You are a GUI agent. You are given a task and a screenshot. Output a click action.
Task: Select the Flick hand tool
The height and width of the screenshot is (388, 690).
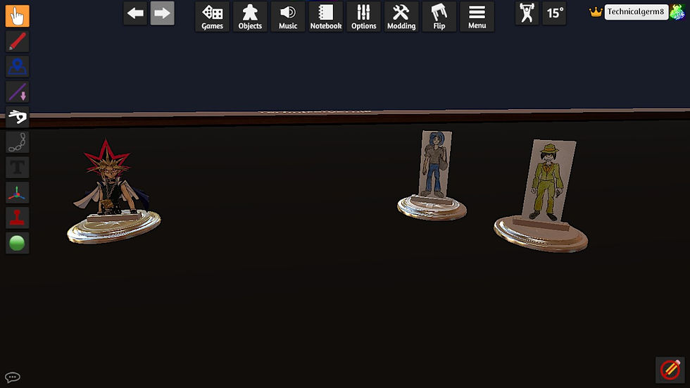point(17,117)
